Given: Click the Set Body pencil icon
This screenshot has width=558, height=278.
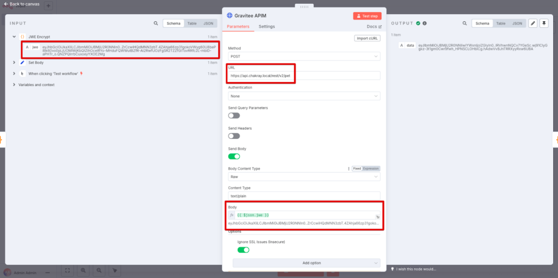Looking at the screenshot, I should click(22, 63).
